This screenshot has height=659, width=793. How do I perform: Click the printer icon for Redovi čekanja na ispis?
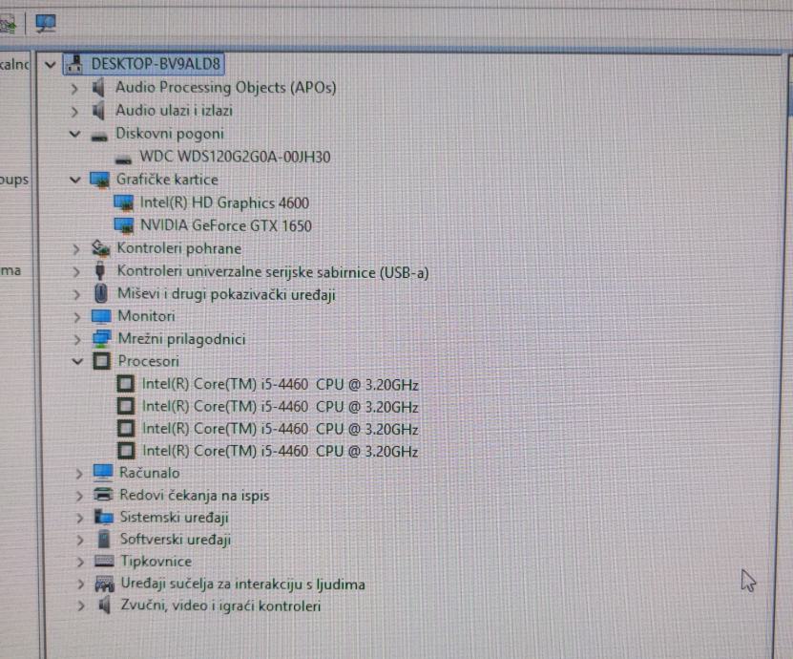pos(103,495)
